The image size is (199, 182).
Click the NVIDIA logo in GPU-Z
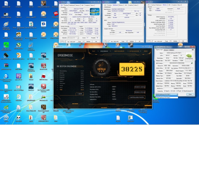(x=189, y=56)
